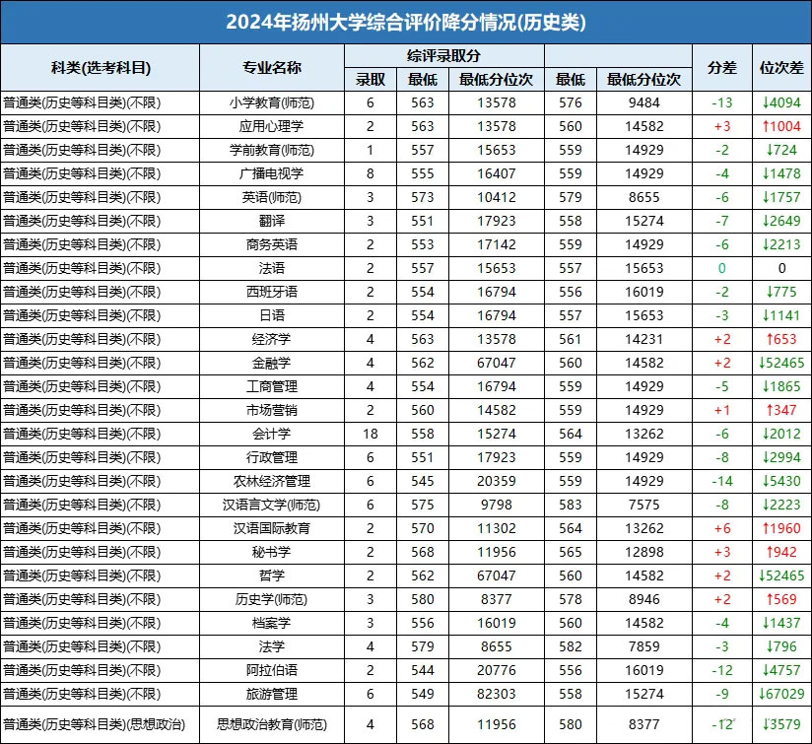Image resolution: width=812 pixels, height=744 pixels.
Task: Click the rank value "20359"
Action: 496,481
